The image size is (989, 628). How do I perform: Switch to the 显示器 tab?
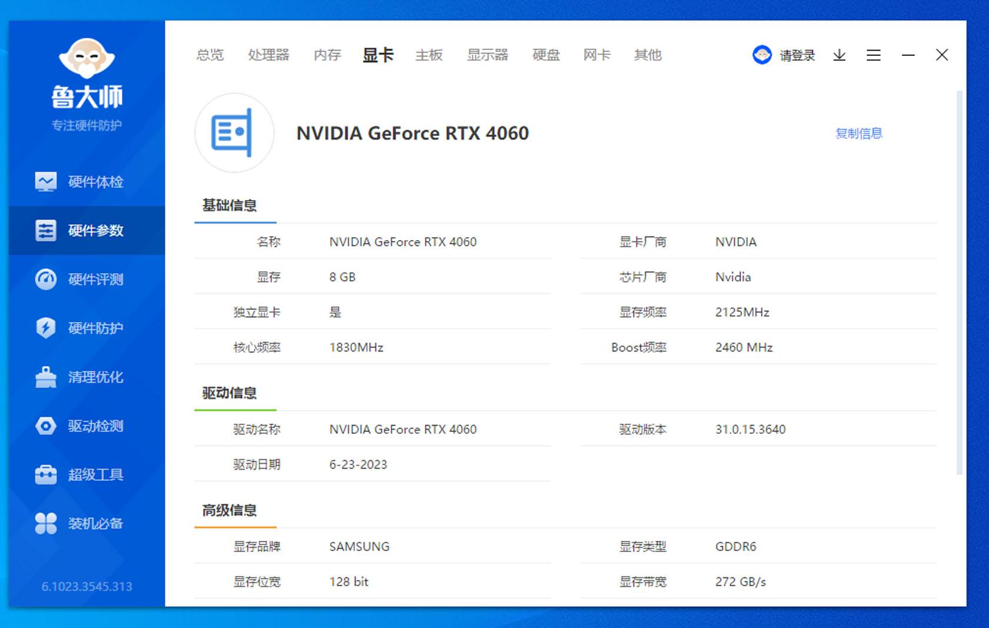pos(487,55)
